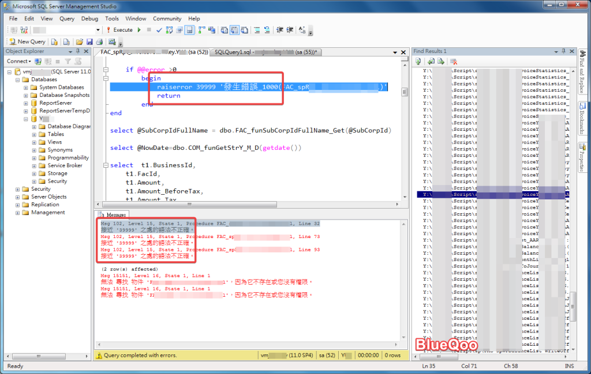Save the script with the diskette icon
Screen dimensions: 591x374
(x=89, y=41)
